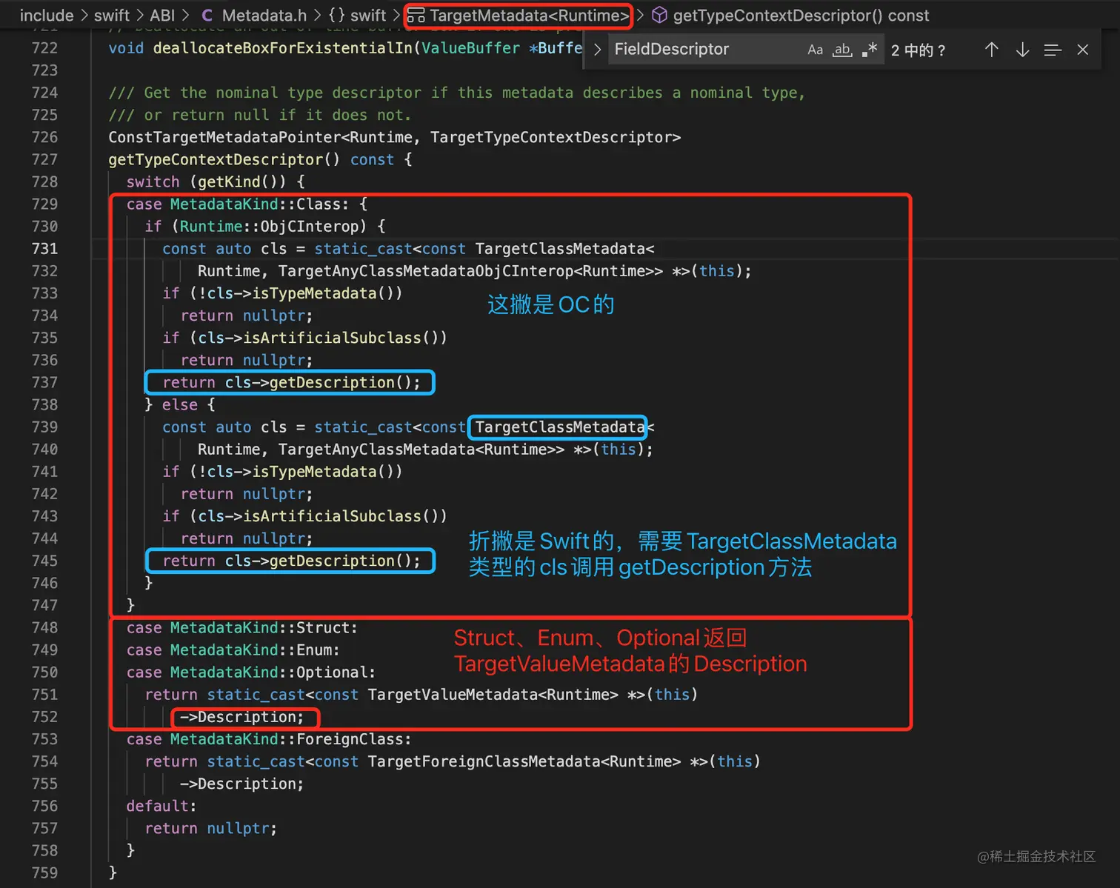Go to next match with down arrow
Image resolution: width=1120 pixels, height=888 pixels.
tap(1022, 50)
